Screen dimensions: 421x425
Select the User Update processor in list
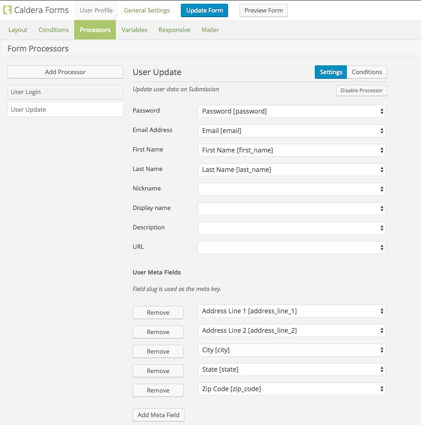tap(65, 109)
